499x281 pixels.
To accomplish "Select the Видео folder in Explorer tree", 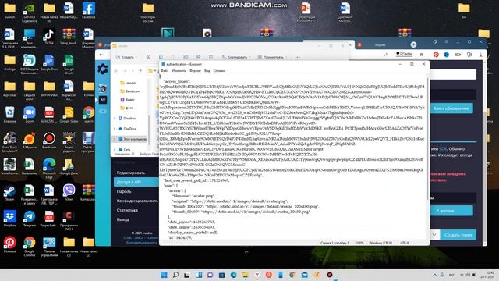I will pos(127,99).
